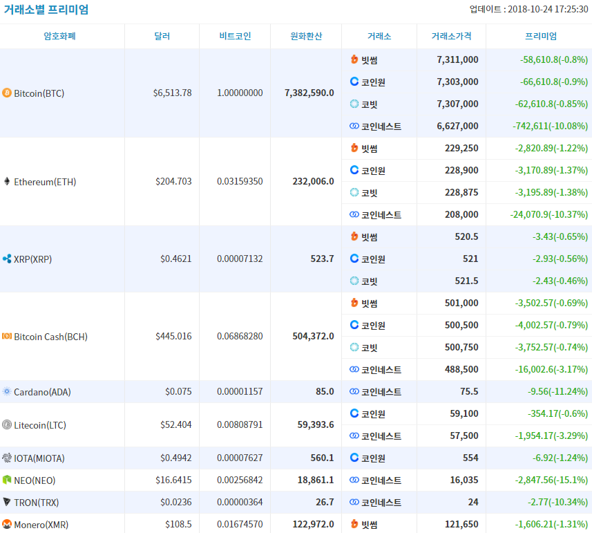Image resolution: width=592 pixels, height=533 pixels.
Task: Select Bitcoin won value 7,382,590.0
Action: tap(309, 93)
